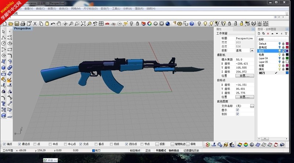The height and width of the screenshot is (163, 294).
Task: Select the Text tool T icon
Action: (x=4, y=103)
